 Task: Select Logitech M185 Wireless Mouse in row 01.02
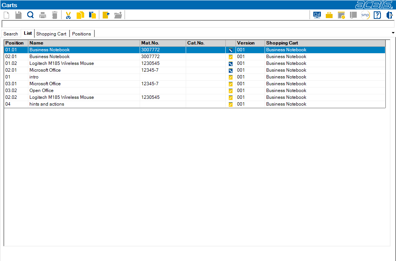(x=62, y=63)
